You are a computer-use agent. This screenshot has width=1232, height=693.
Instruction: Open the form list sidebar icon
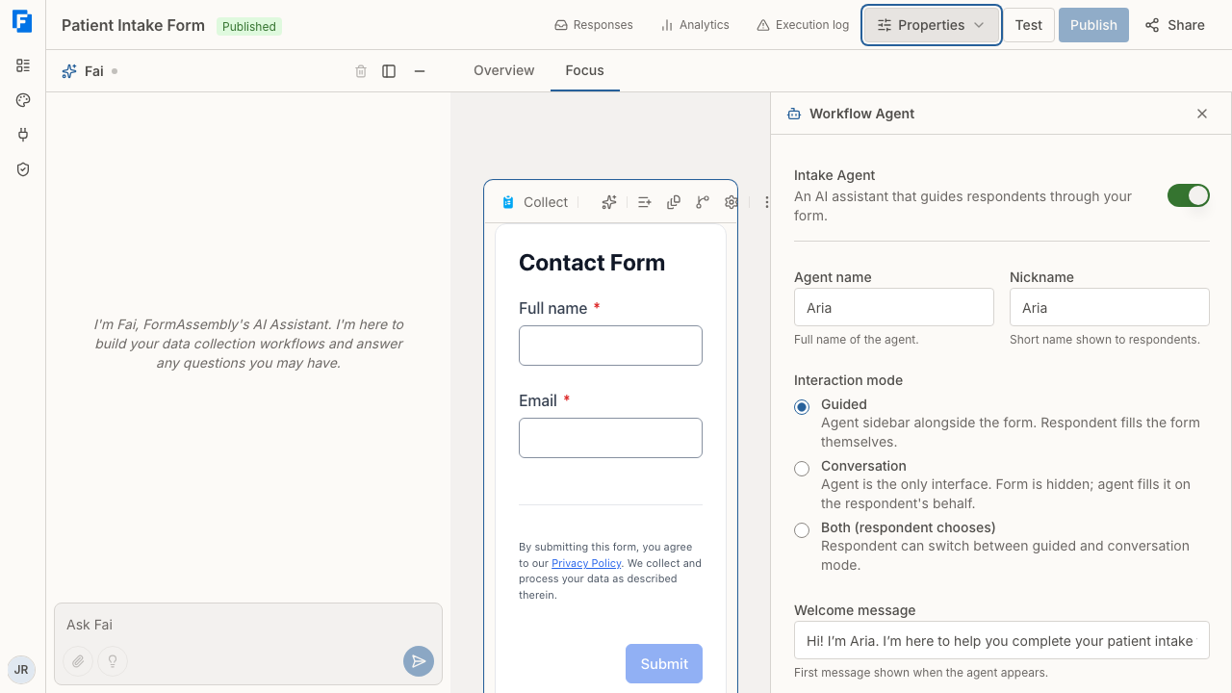coord(23,65)
